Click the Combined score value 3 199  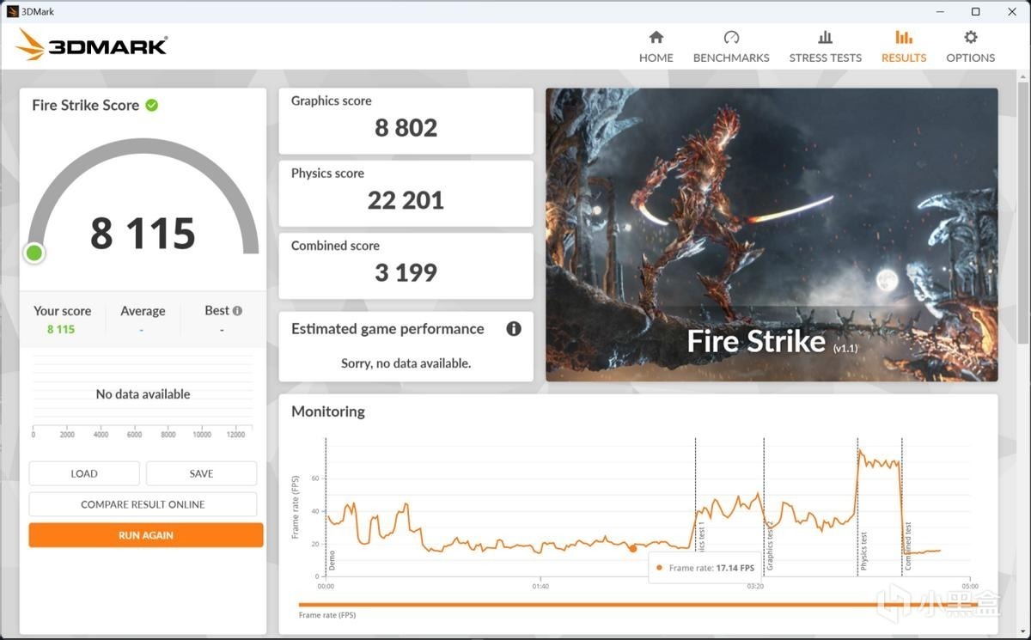click(x=406, y=272)
